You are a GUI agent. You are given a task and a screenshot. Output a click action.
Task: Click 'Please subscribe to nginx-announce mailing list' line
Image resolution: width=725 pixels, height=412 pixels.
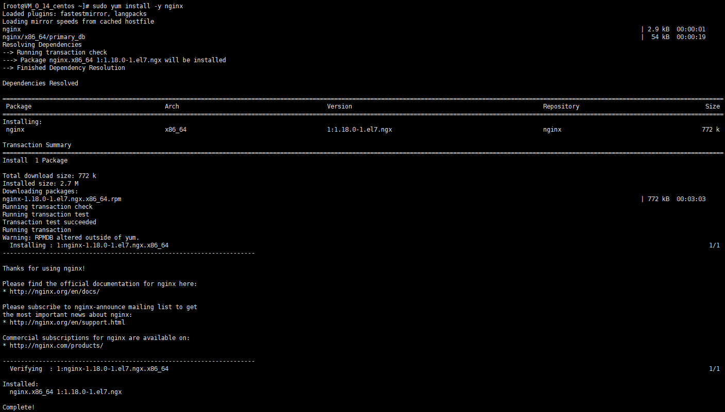point(100,307)
